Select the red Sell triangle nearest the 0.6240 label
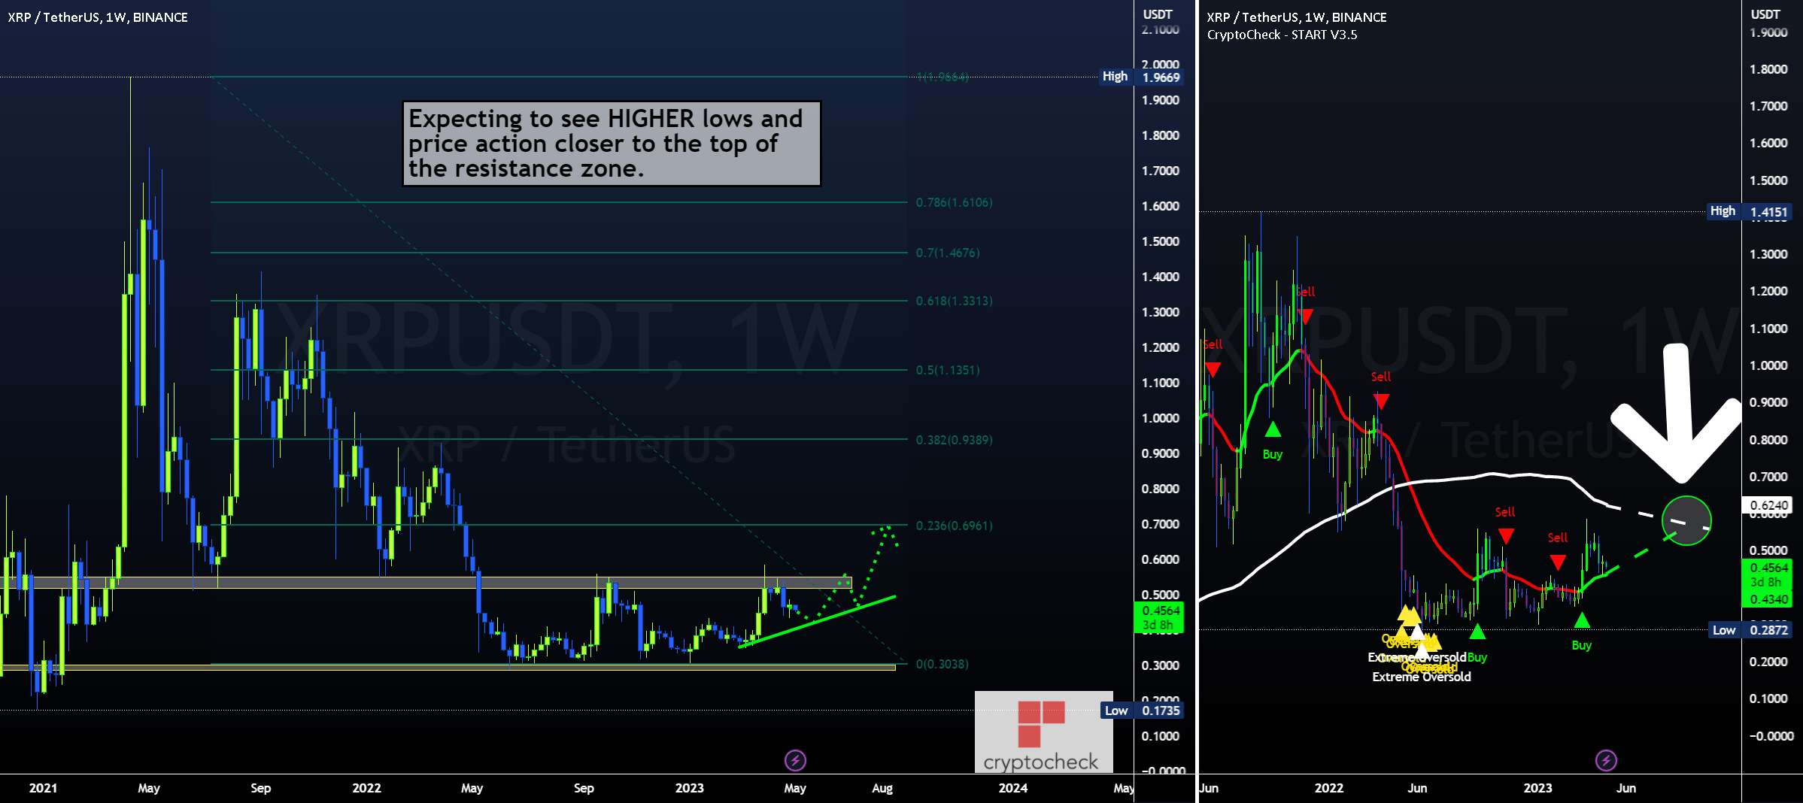Screen dimensions: 1803x803 pos(1558,562)
